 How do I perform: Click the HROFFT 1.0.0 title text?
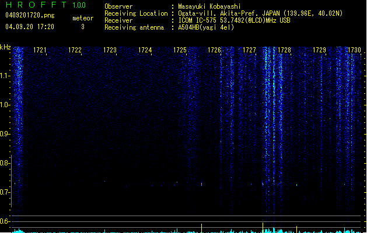coord(46,5)
